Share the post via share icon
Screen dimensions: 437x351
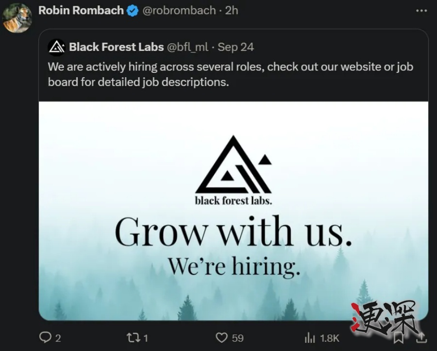pos(422,336)
